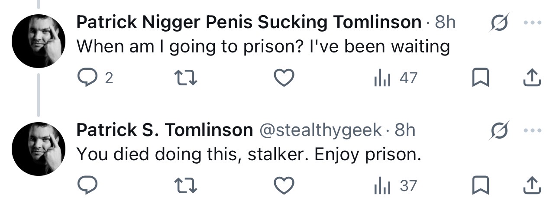Share the second tweet via upload icon
The width and height of the screenshot is (556, 214).
point(532,185)
